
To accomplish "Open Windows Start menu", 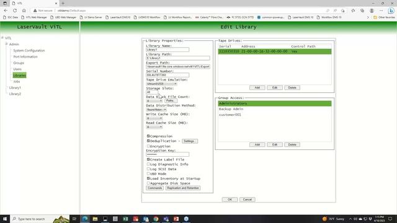I will (5, 219).
